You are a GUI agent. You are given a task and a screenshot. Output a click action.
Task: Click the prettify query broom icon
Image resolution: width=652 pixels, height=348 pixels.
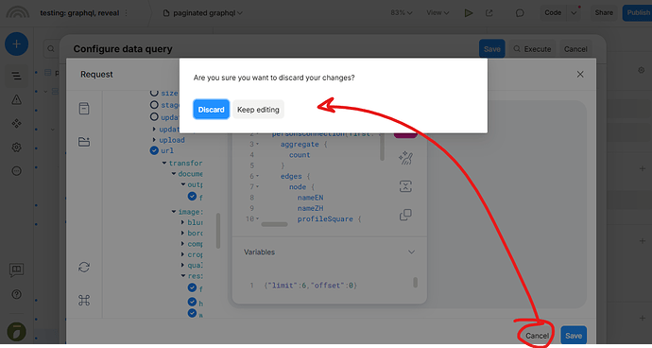(x=405, y=158)
